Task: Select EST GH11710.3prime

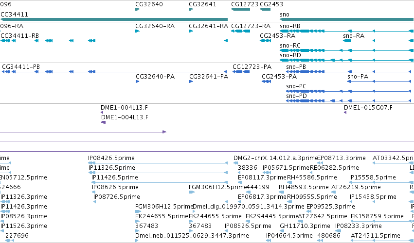Action: pyautogui.click(x=305, y=226)
